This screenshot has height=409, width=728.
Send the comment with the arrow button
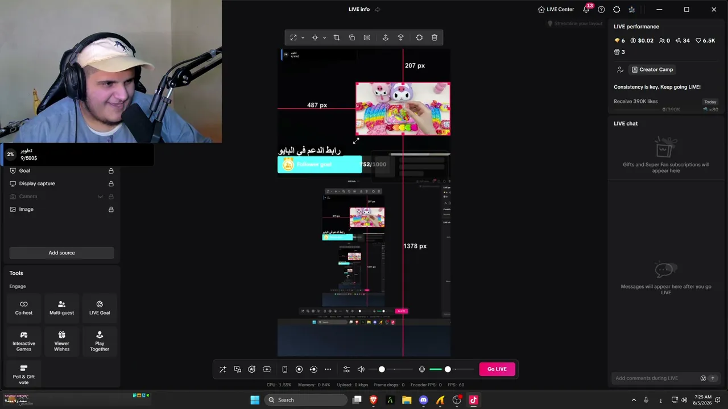click(713, 378)
